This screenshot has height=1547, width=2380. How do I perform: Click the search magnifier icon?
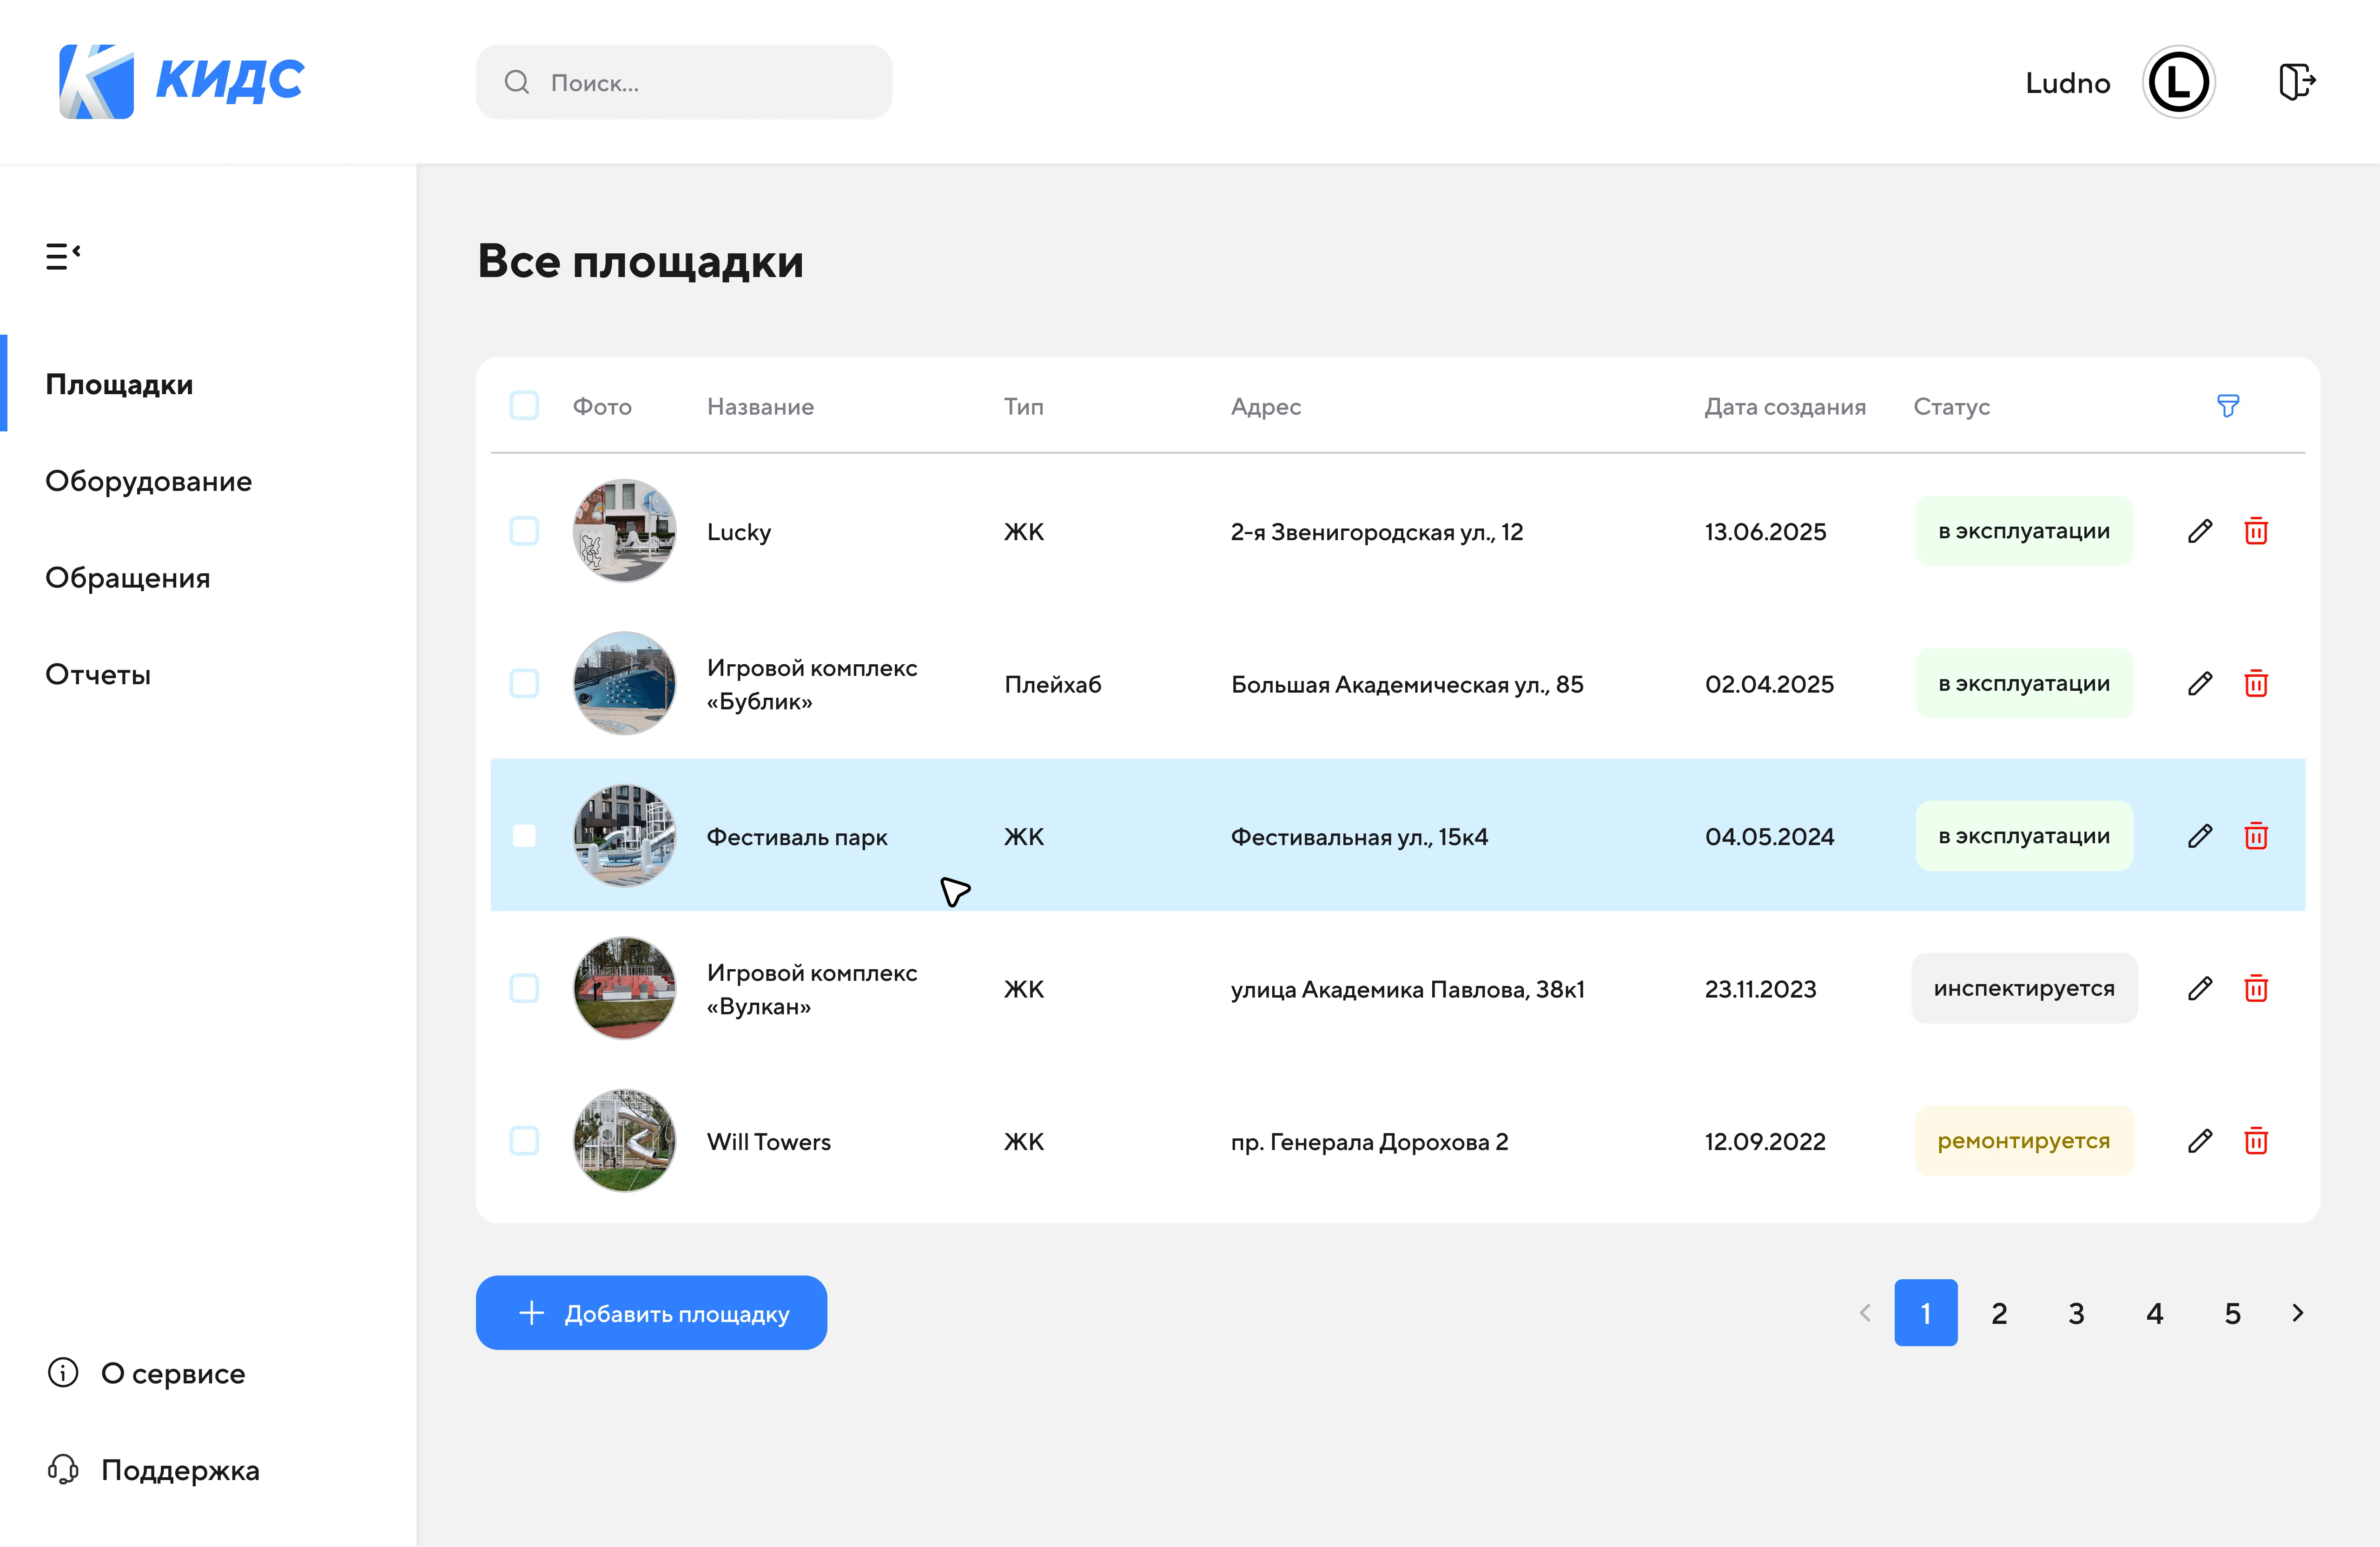(x=517, y=82)
